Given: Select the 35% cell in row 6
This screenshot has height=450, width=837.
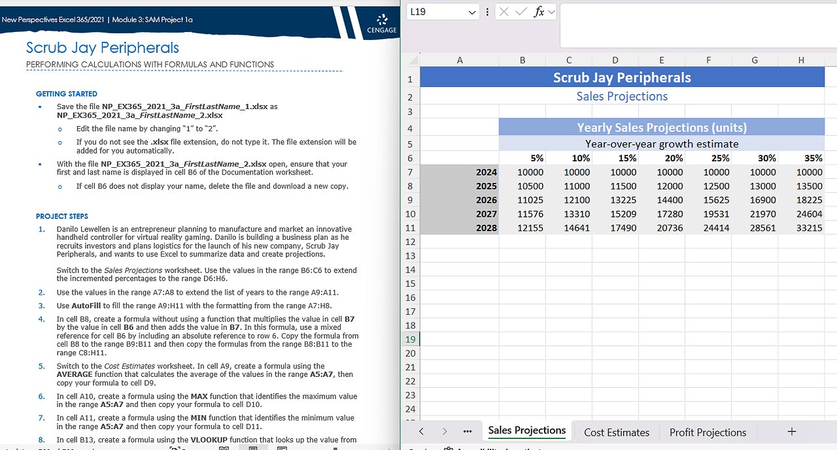Looking at the screenshot, I should tap(801, 158).
